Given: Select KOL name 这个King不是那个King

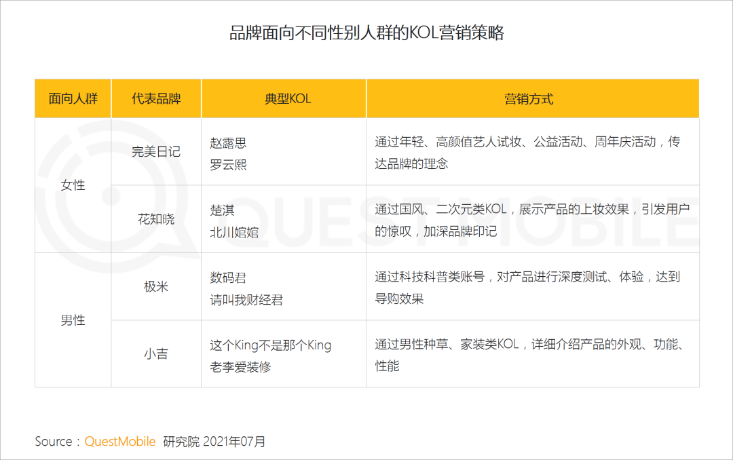Looking at the screenshot, I should coord(271,345).
